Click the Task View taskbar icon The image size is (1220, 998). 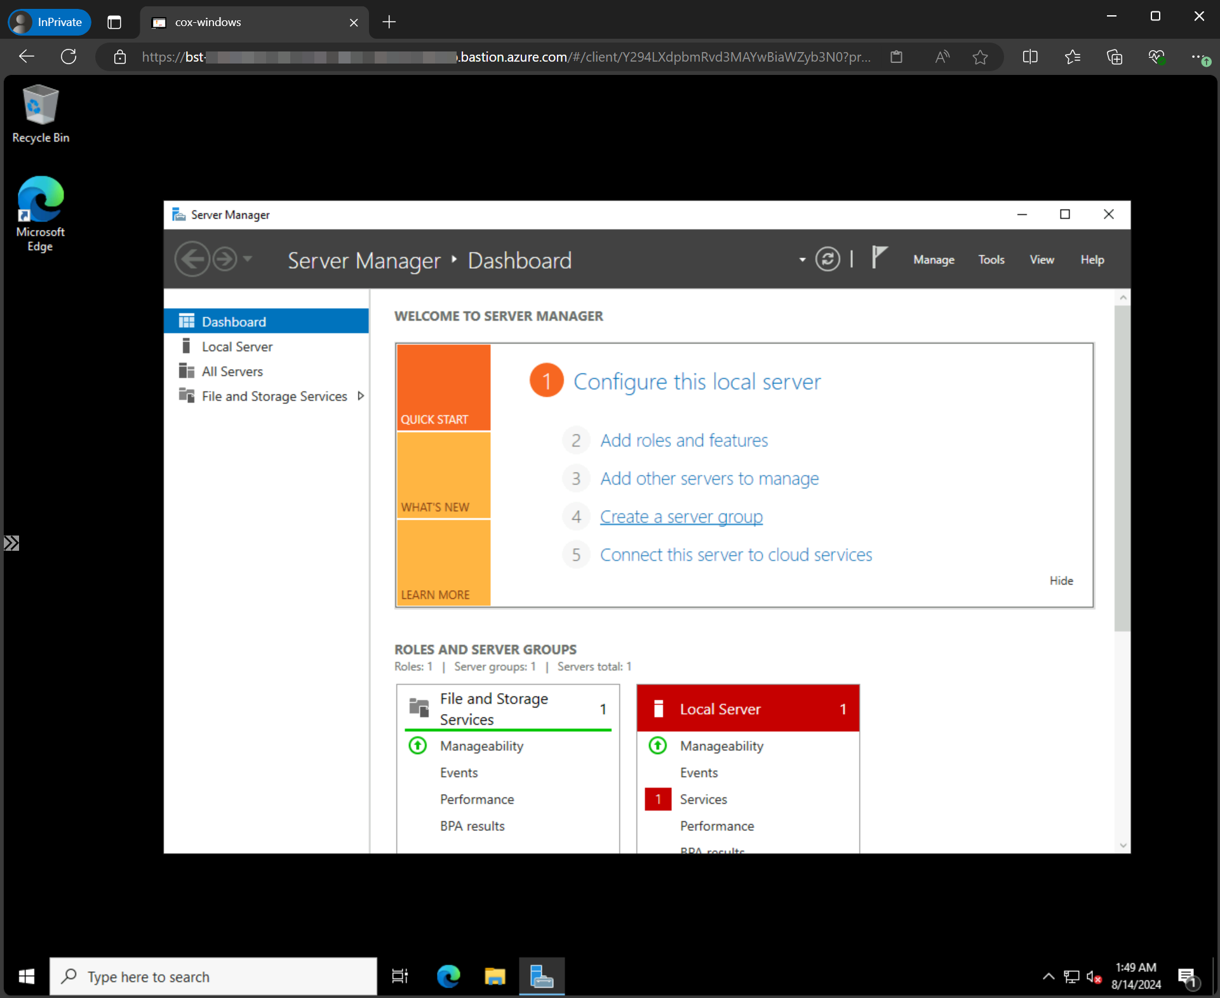point(400,976)
